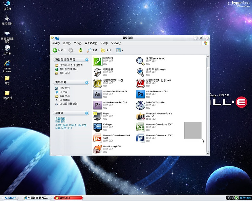Select Microsoft Office Word 2007 icon
The height and width of the screenshot is (201, 252).
tap(140, 138)
